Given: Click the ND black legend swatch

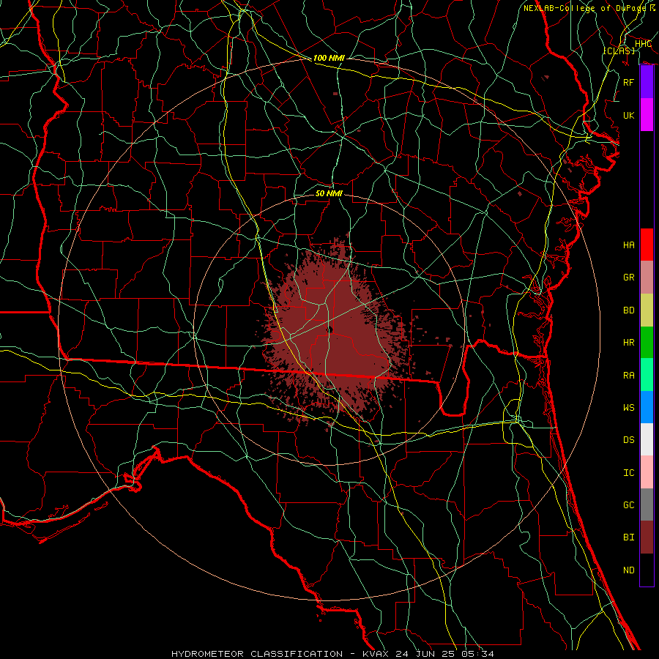Looking at the screenshot, I should pyautogui.click(x=647, y=570).
